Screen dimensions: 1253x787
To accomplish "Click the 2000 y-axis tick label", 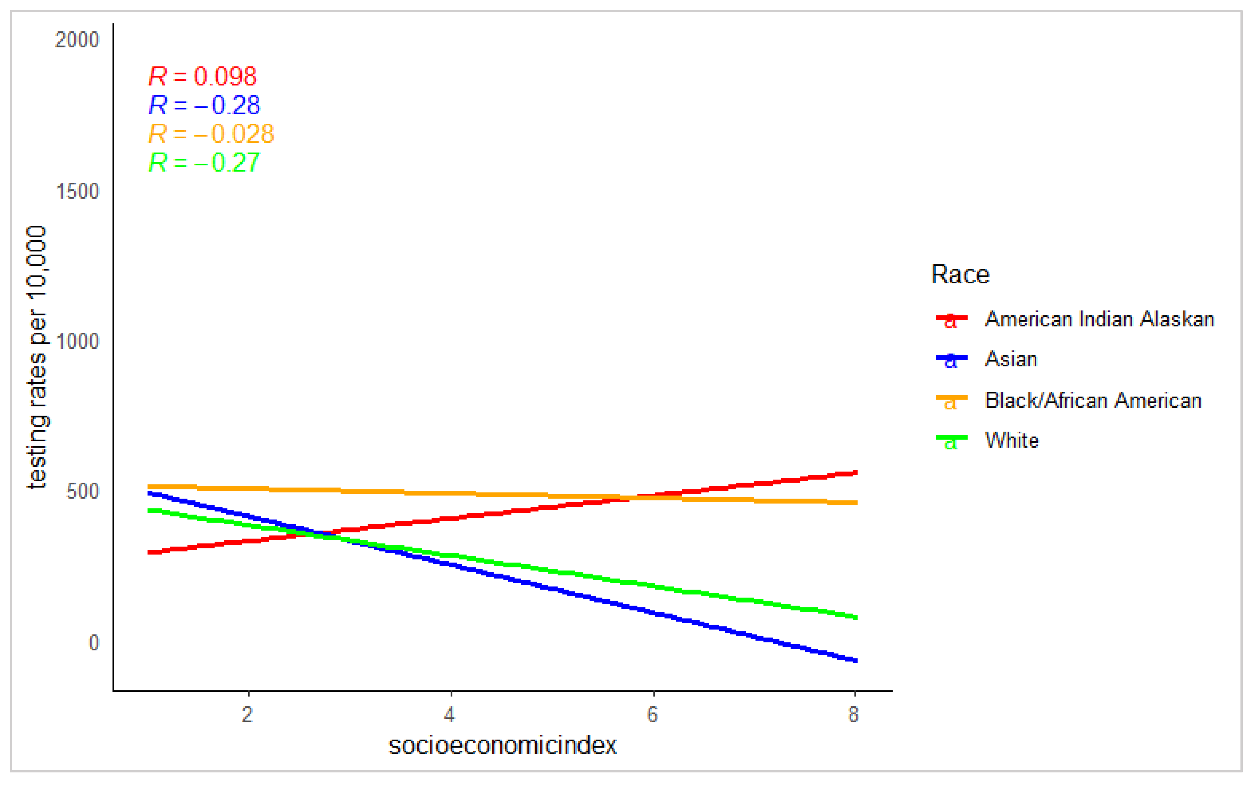I will pyautogui.click(x=77, y=40).
